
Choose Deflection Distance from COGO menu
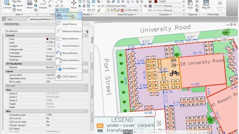pyautogui.click(x=69, y=31)
